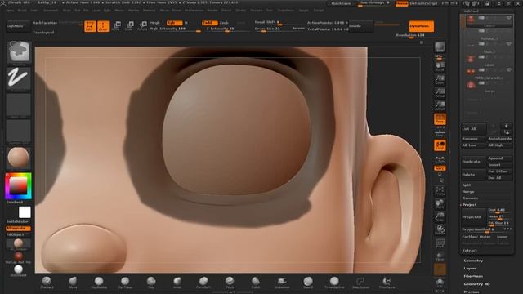The height and width of the screenshot is (294, 523).
Task: Click the Scroll canvas icon
Action: tap(440, 67)
